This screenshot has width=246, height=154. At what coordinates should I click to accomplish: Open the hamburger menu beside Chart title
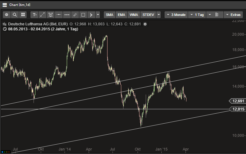click(x=5, y=5)
